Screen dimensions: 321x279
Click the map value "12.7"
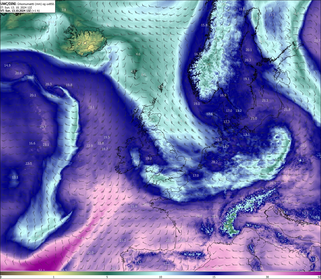[x=226, y=146]
